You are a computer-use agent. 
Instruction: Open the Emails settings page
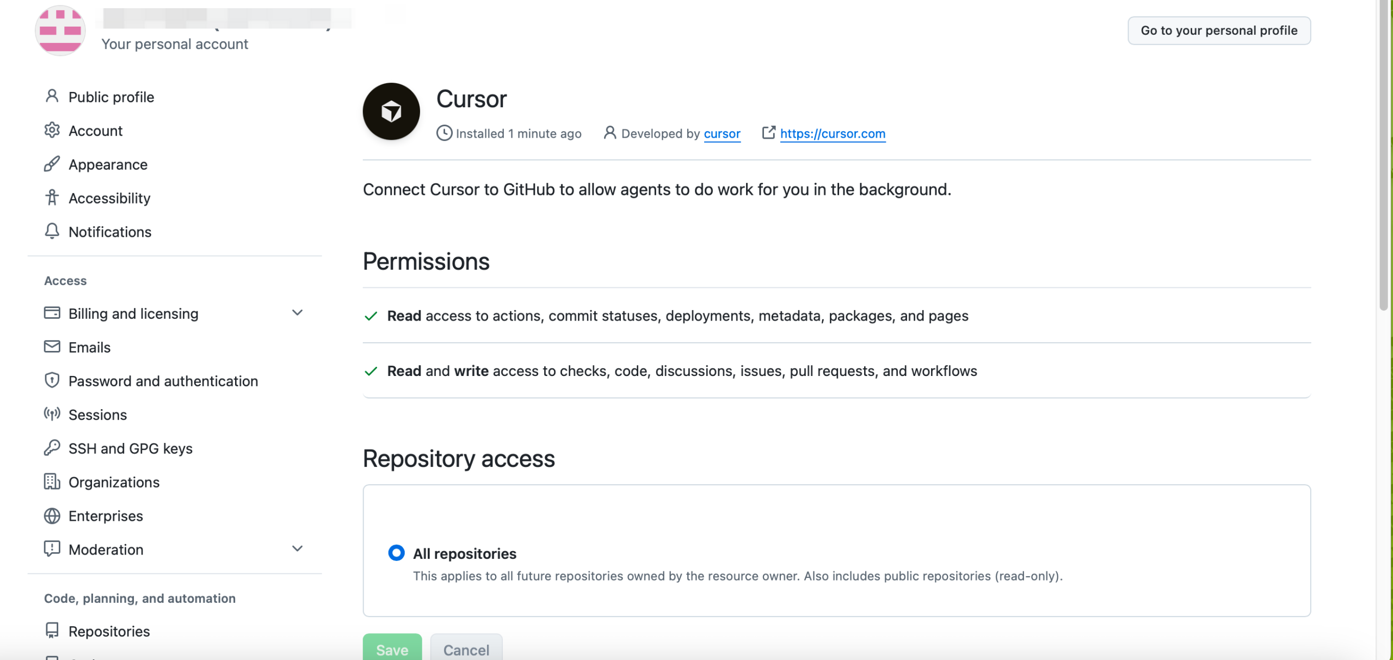point(89,347)
